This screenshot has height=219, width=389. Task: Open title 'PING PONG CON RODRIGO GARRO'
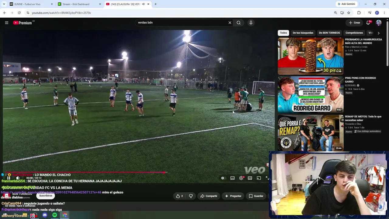(360, 80)
